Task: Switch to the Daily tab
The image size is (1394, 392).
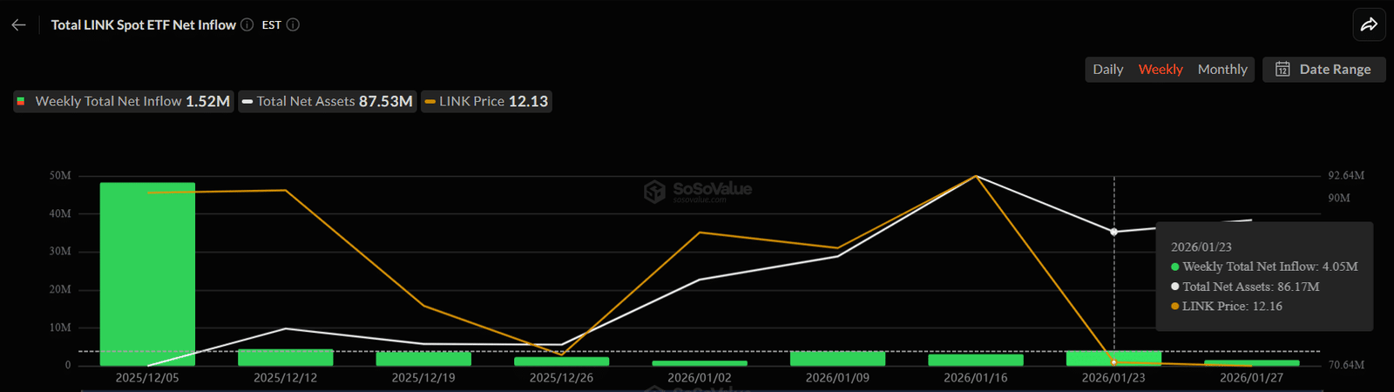Action: pyautogui.click(x=1107, y=70)
